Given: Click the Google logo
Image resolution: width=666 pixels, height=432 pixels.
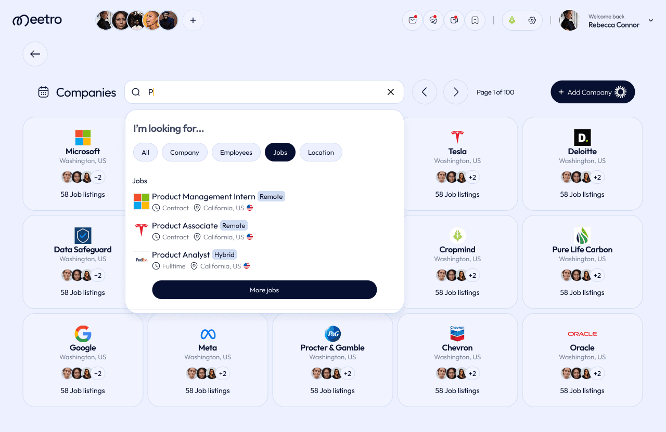Looking at the screenshot, I should 83,334.
